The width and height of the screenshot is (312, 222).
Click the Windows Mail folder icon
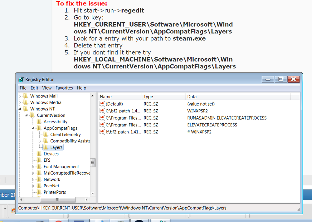coord(26,96)
